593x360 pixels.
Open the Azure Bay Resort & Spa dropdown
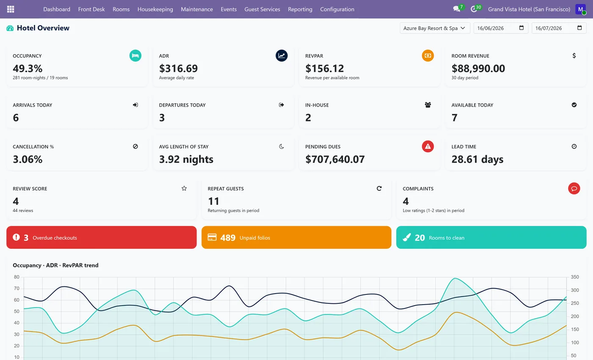(x=435, y=28)
